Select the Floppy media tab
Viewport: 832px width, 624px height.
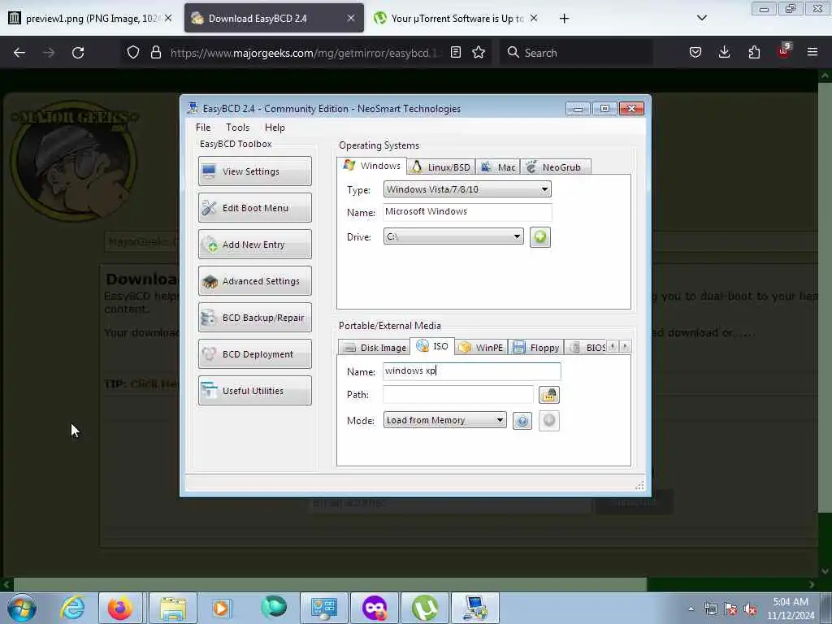click(536, 348)
